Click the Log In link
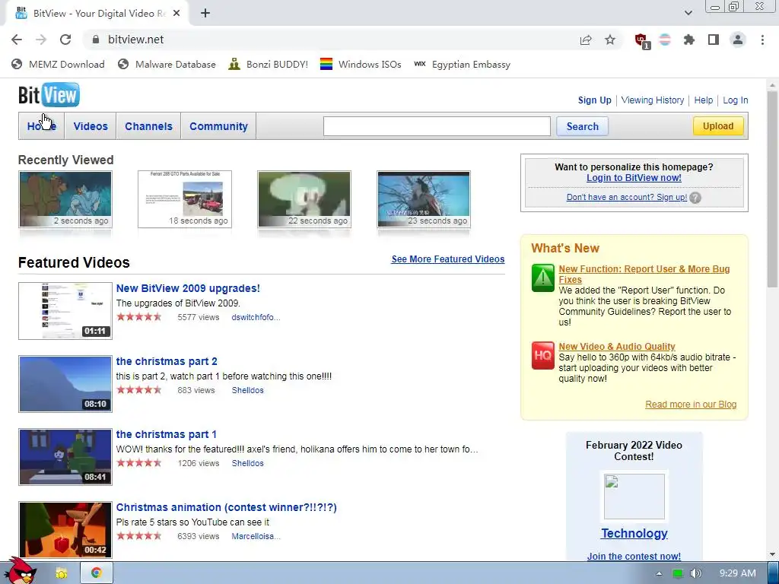Image resolution: width=779 pixels, height=584 pixels. point(736,100)
